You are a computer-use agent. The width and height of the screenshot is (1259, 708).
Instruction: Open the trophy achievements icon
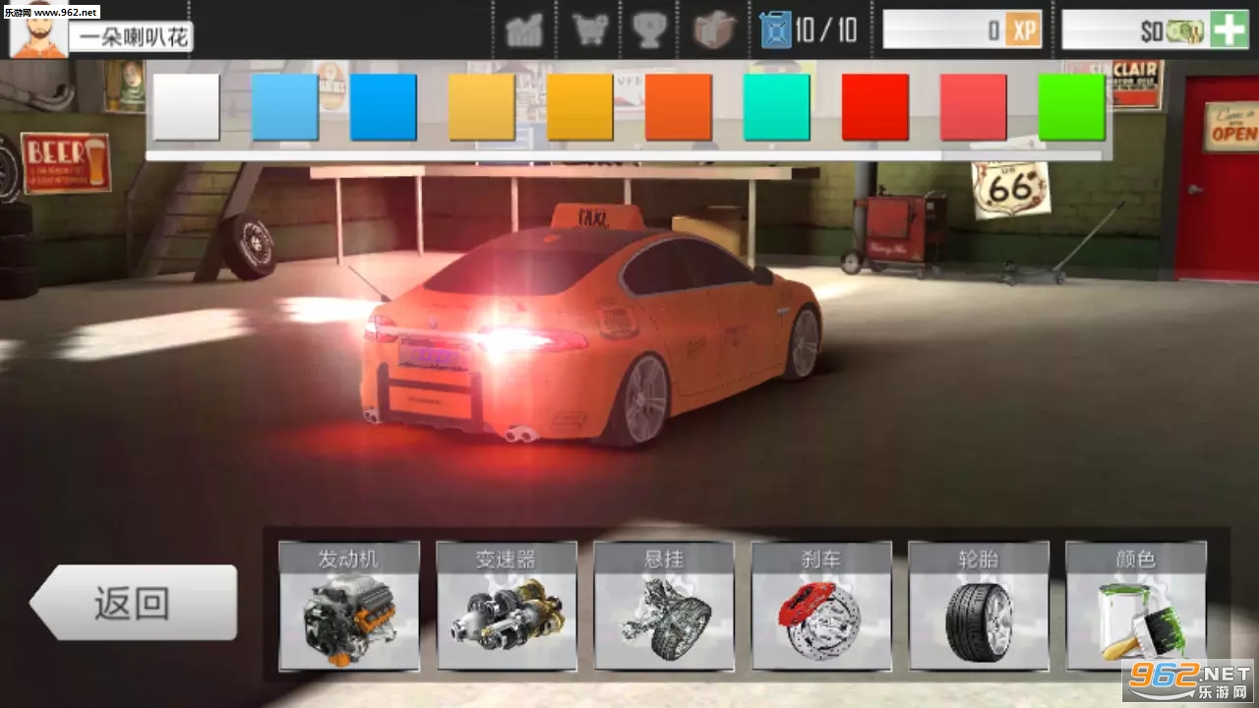[x=650, y=30]
